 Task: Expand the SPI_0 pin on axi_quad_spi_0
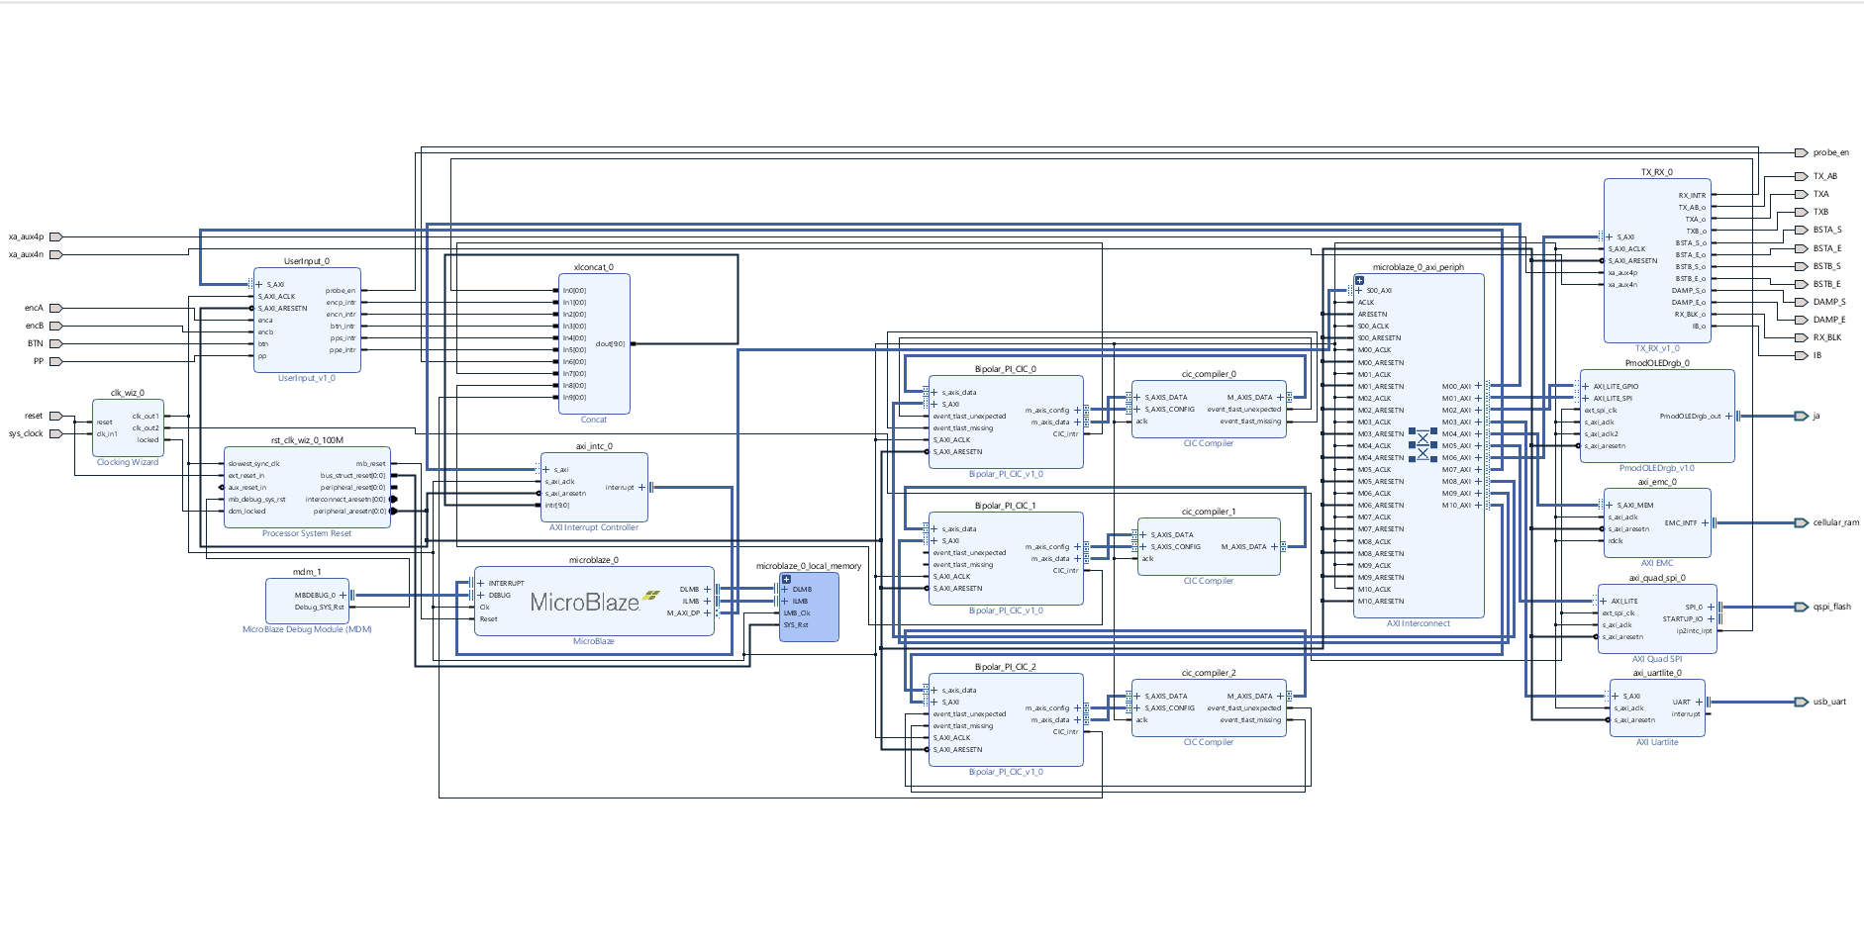1711,608
